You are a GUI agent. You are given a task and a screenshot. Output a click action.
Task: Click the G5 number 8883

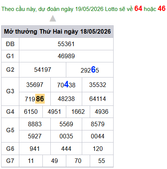pos(35,124)
